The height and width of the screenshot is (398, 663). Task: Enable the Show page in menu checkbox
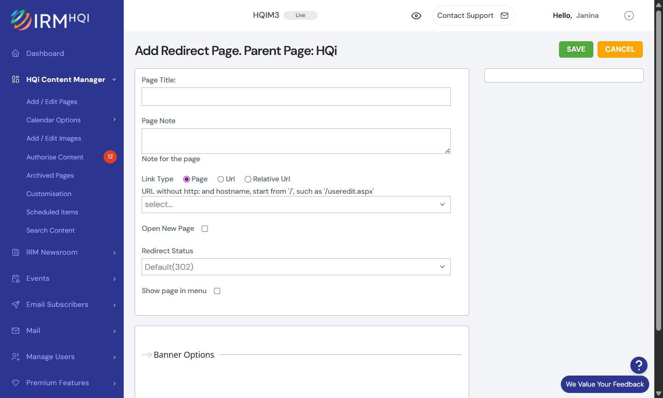[217, 291]
